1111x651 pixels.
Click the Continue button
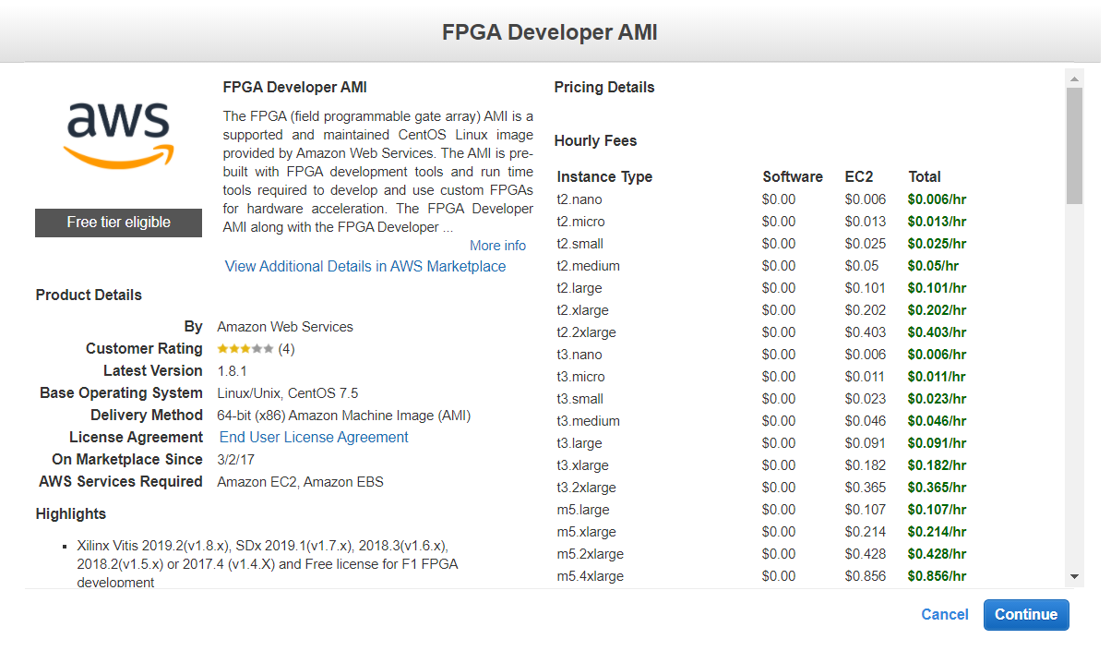tap(1026, 615)
